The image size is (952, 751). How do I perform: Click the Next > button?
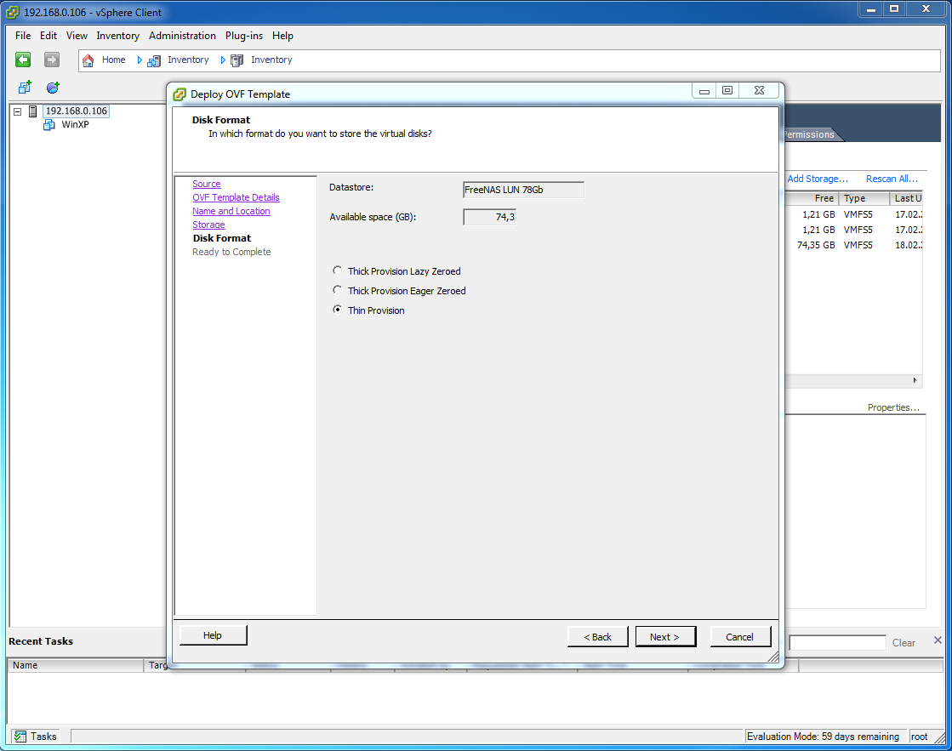point(665,637)
